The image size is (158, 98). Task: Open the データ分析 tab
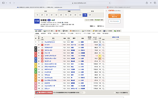(x=86, y=31)
